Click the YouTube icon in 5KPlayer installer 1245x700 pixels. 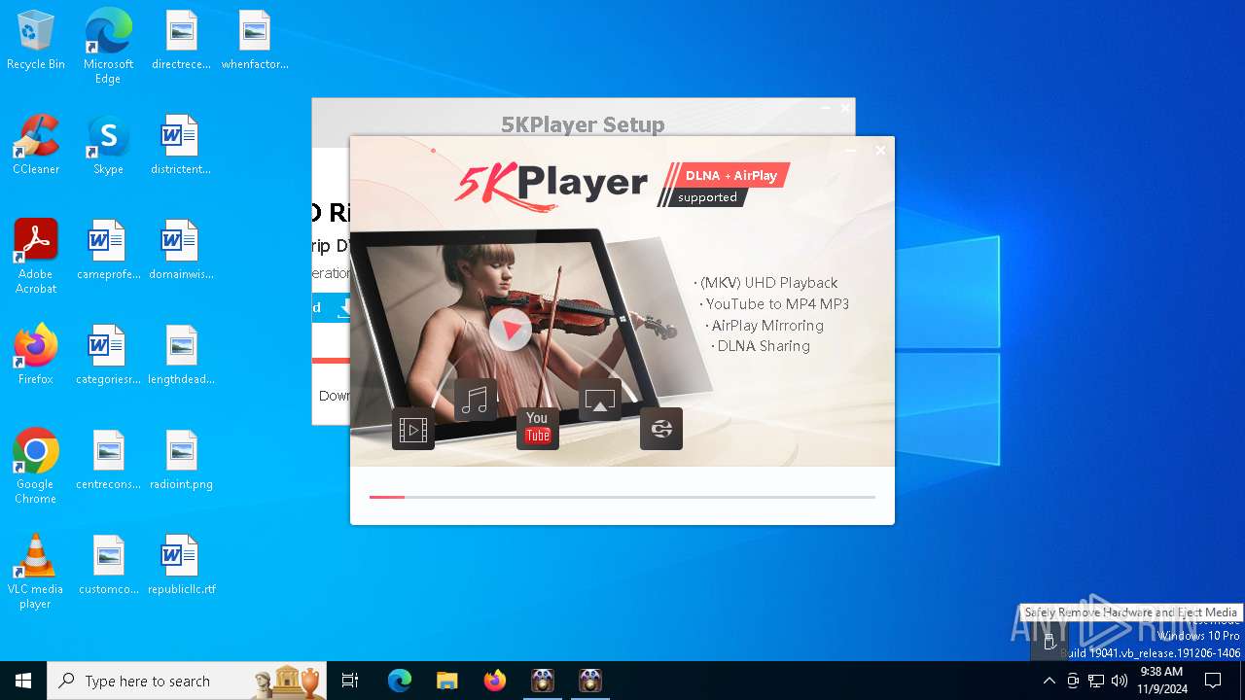tap(538, 428)
